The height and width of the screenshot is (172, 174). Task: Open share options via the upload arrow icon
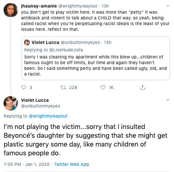(142, 87)
